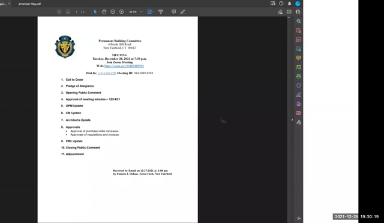Image resolution: width=384 pixels, height=223 pixels.
Task: Click 'Approvals of requisitions and invoices' bullet
Action: coord(95,135)
